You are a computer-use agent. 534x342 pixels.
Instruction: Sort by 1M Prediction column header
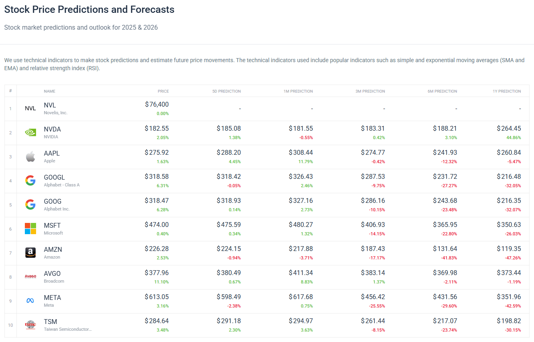(298, 91)
